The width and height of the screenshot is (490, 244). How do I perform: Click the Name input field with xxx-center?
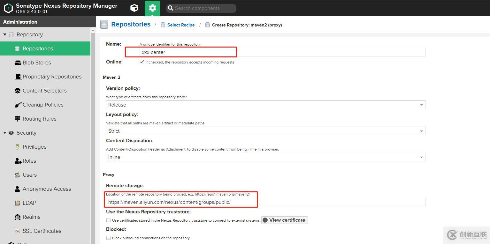[x=282, y=52]
